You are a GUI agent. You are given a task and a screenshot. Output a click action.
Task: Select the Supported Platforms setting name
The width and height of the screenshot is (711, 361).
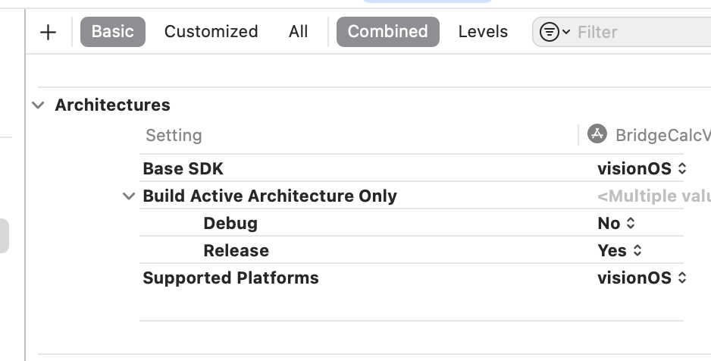[x=230, y=278]
